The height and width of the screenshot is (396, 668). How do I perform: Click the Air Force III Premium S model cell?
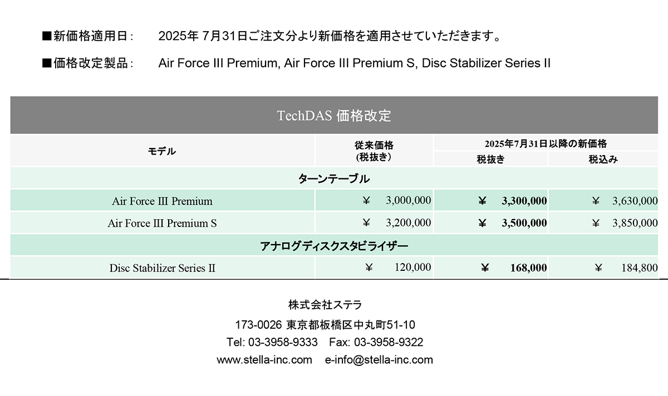click(163, 223)
